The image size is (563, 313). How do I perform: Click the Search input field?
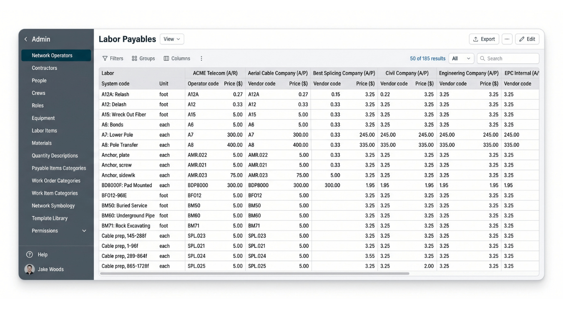508,58
